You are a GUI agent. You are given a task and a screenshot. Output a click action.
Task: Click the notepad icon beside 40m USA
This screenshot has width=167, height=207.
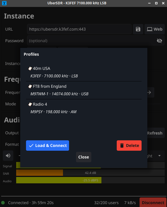coord(30,68)
